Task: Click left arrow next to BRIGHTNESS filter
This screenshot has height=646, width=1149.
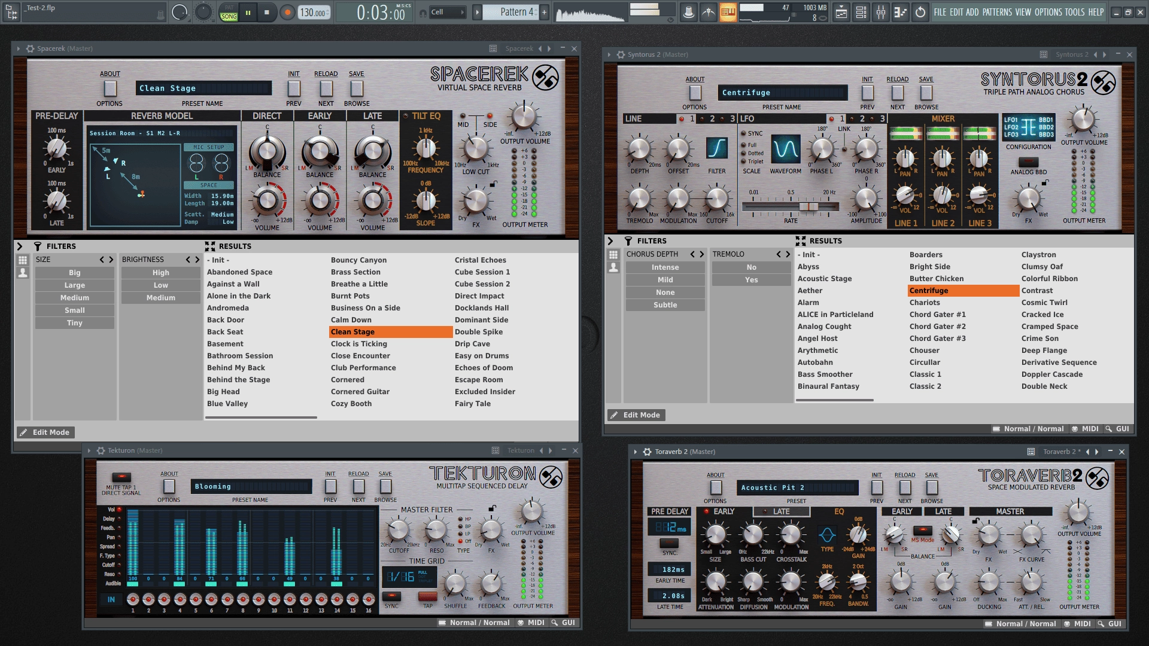Action: (188, 260)
